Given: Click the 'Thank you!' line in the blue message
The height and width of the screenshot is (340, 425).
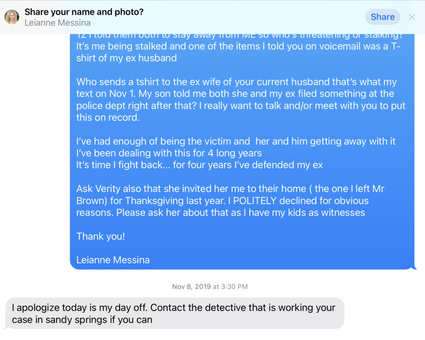Looking at the screenshot, I should tap(100, 236).
